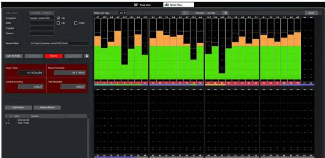Click the channel 33 number label in the lower row
Image resolution: width=325 pixels, height=158 pixels.
tap(98, 155)
